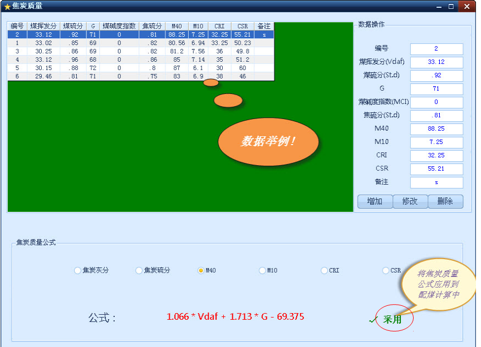
Task: Click the 删除 button
Action: (445, 201)
